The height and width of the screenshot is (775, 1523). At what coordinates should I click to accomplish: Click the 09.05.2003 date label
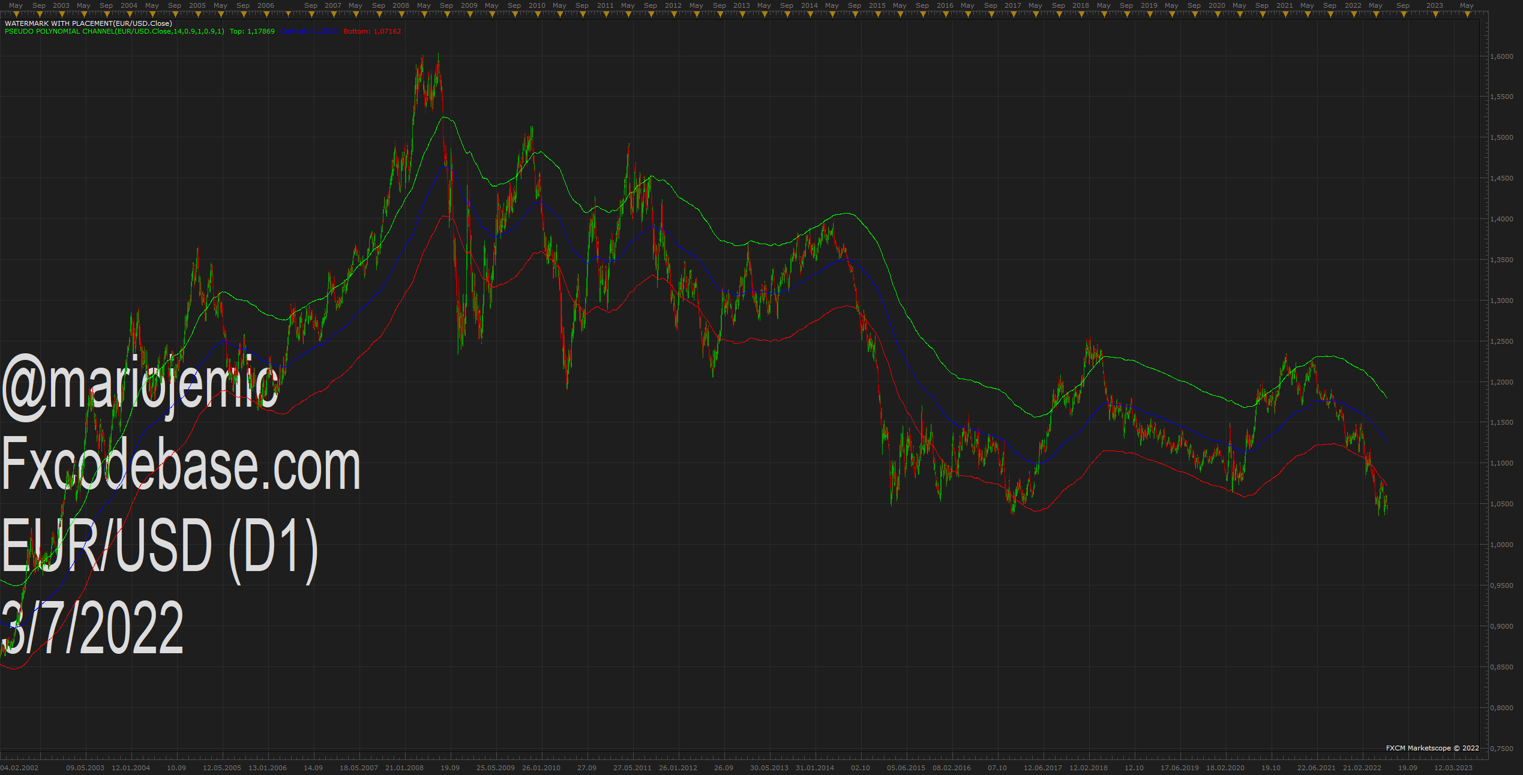pos(85,768)
